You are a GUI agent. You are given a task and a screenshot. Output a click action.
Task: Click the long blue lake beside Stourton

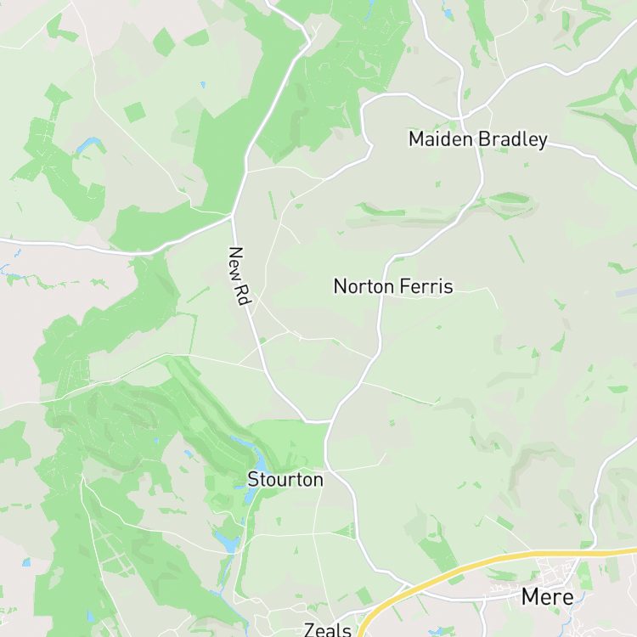click(x=254, y=467)
